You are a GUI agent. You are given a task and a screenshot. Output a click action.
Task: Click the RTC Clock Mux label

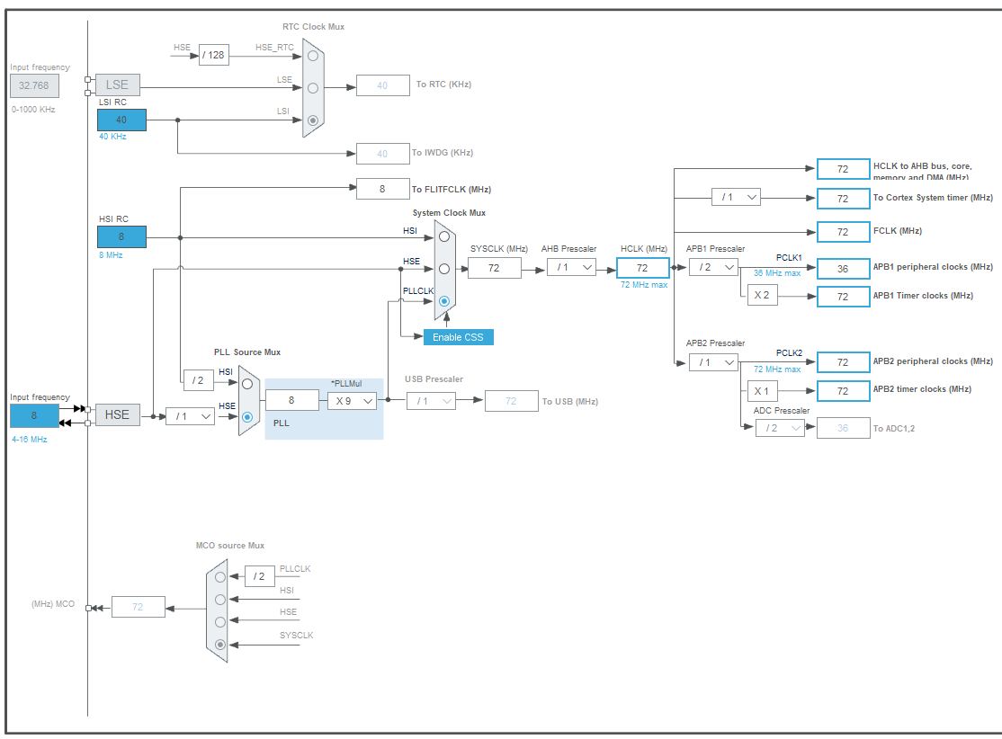coord(313,27)
